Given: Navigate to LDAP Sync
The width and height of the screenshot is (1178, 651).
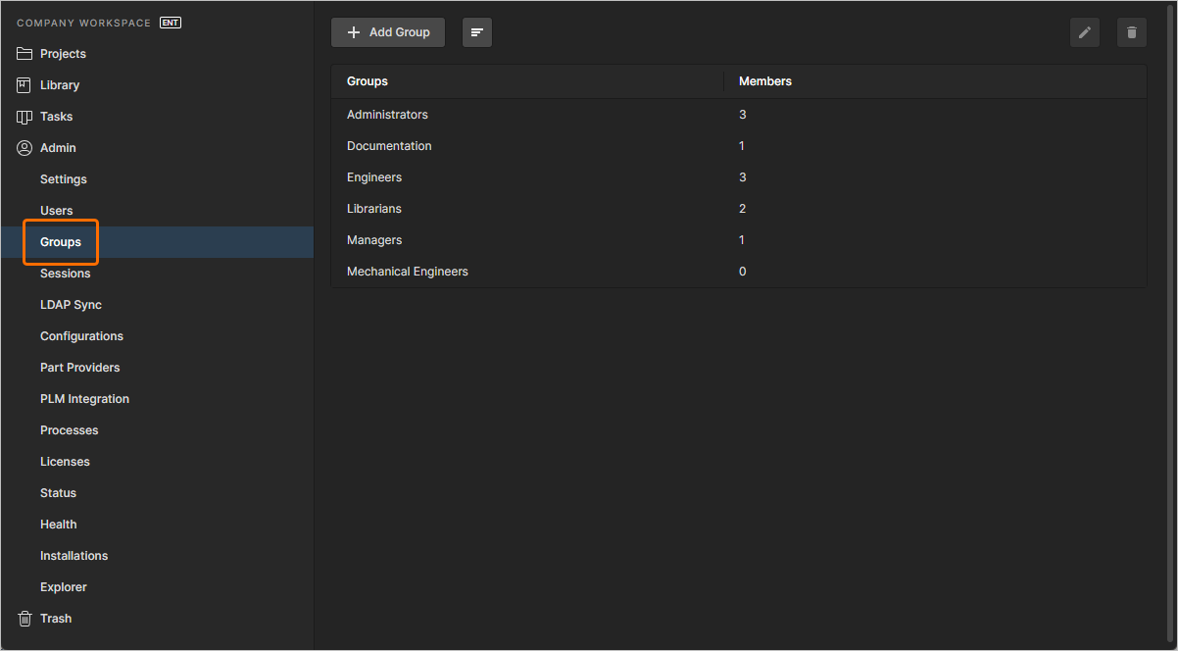Looking at the screenshot, I should click(71, 304).
